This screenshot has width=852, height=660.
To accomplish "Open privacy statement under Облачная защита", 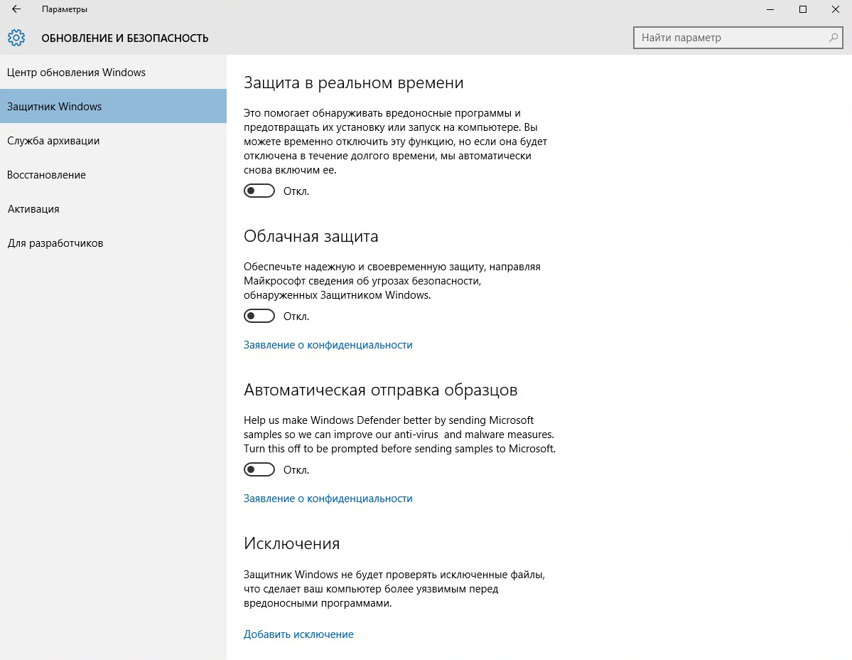I will 328,345.
